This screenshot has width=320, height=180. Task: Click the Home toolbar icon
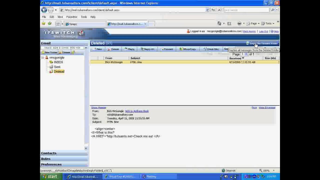219,23
